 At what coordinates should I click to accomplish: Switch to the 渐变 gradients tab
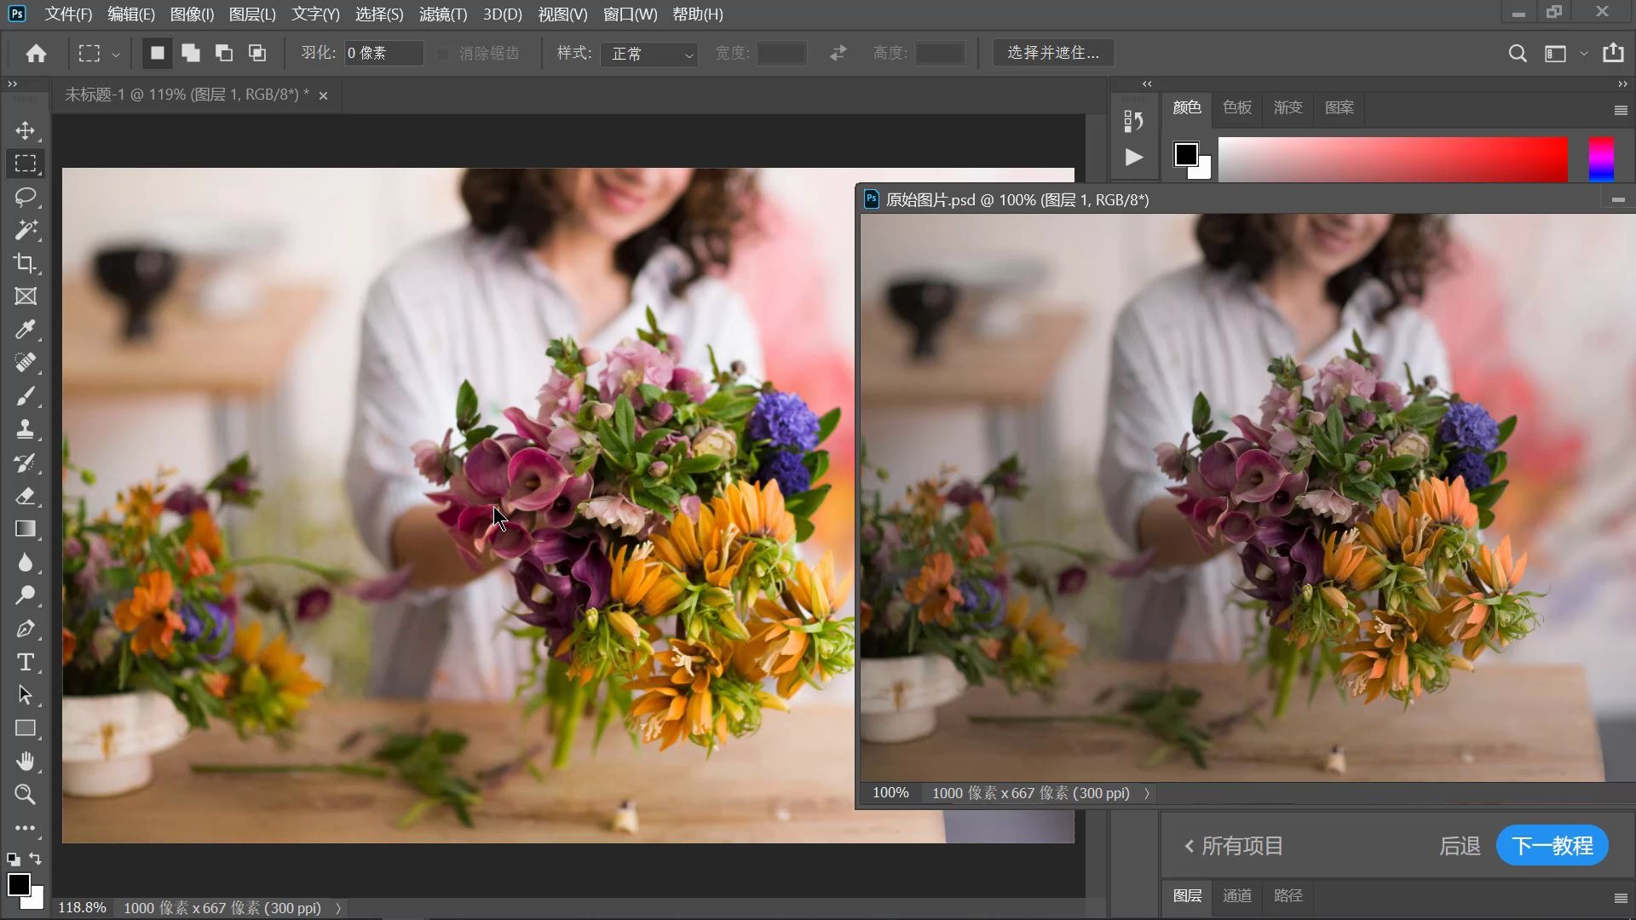click(1288, 107)
